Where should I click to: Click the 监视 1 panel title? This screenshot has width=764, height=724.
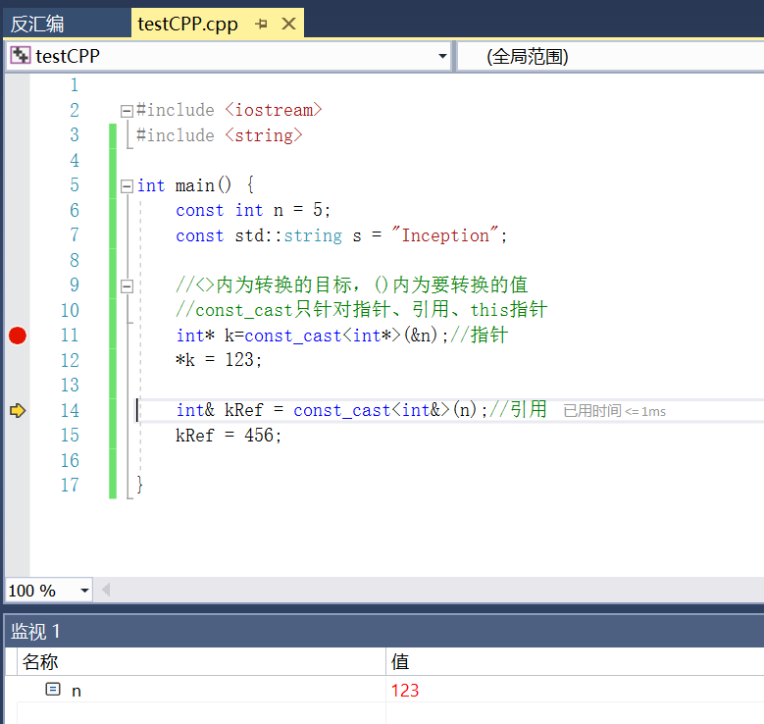pyautogui.click(x=35, y=632)
